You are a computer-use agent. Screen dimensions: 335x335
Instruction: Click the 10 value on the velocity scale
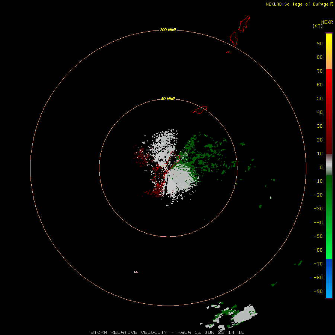pos(320,154)
